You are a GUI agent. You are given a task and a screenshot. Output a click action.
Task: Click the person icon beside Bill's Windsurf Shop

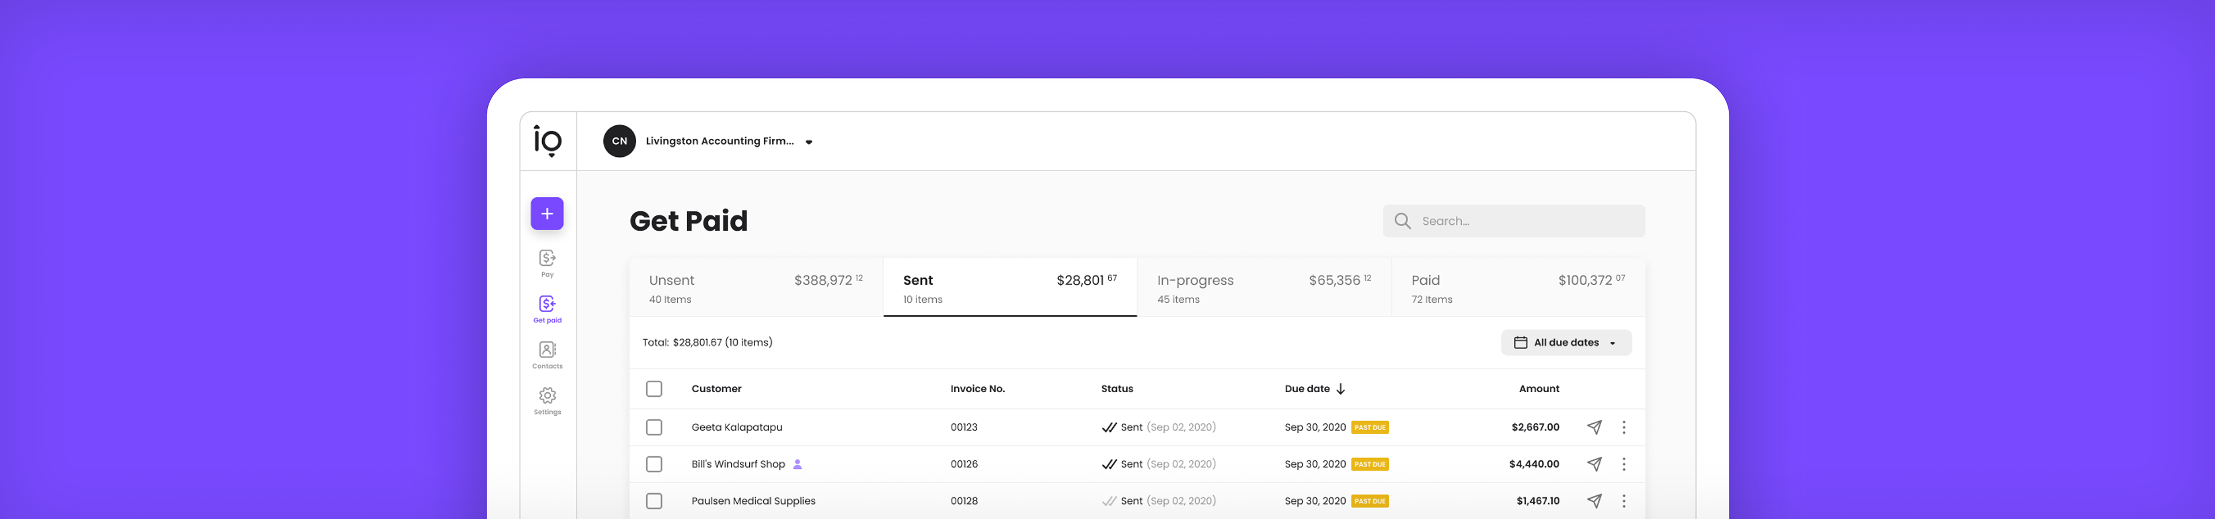pos(797,464)
